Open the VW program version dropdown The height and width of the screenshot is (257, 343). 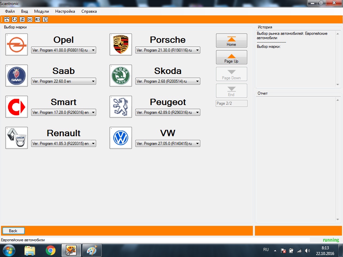click(x=167, y=144)
